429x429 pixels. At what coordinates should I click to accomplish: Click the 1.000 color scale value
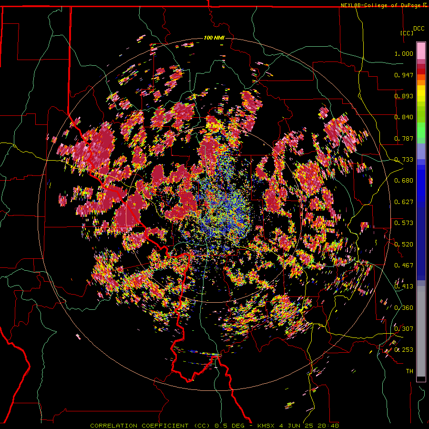click(404, 53)
